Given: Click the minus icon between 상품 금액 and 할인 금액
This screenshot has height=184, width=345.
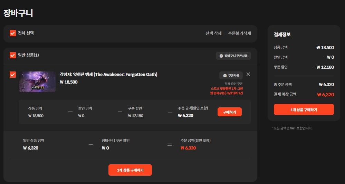Looking at the screenshot, I should pos(70,112).
